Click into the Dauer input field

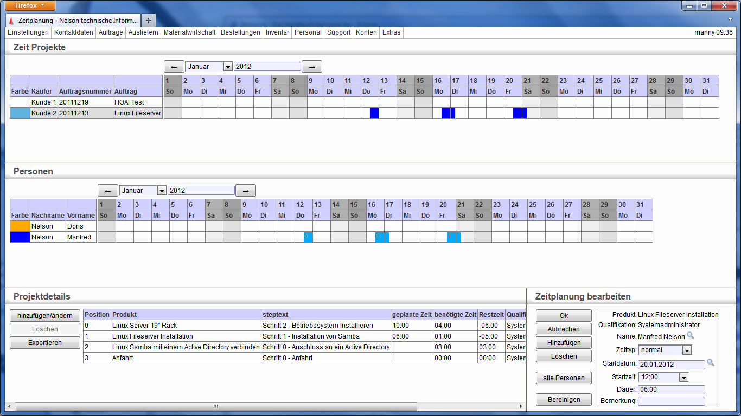pos(671,389)
